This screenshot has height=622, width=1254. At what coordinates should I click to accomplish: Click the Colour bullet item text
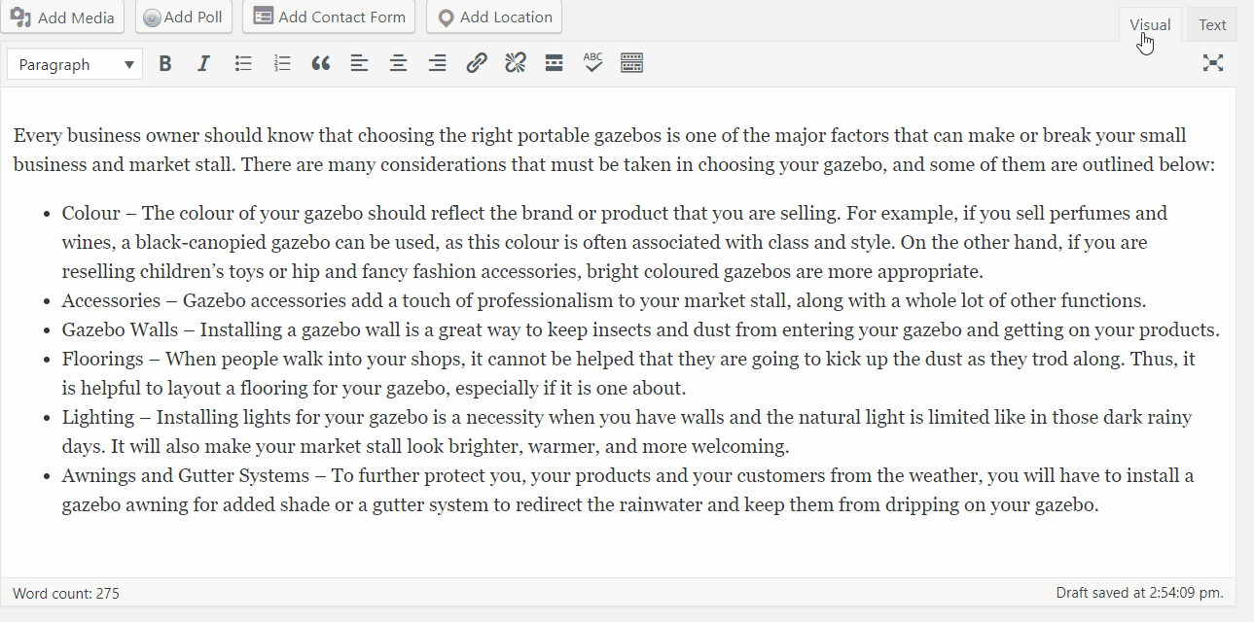[x=614, y=242]
